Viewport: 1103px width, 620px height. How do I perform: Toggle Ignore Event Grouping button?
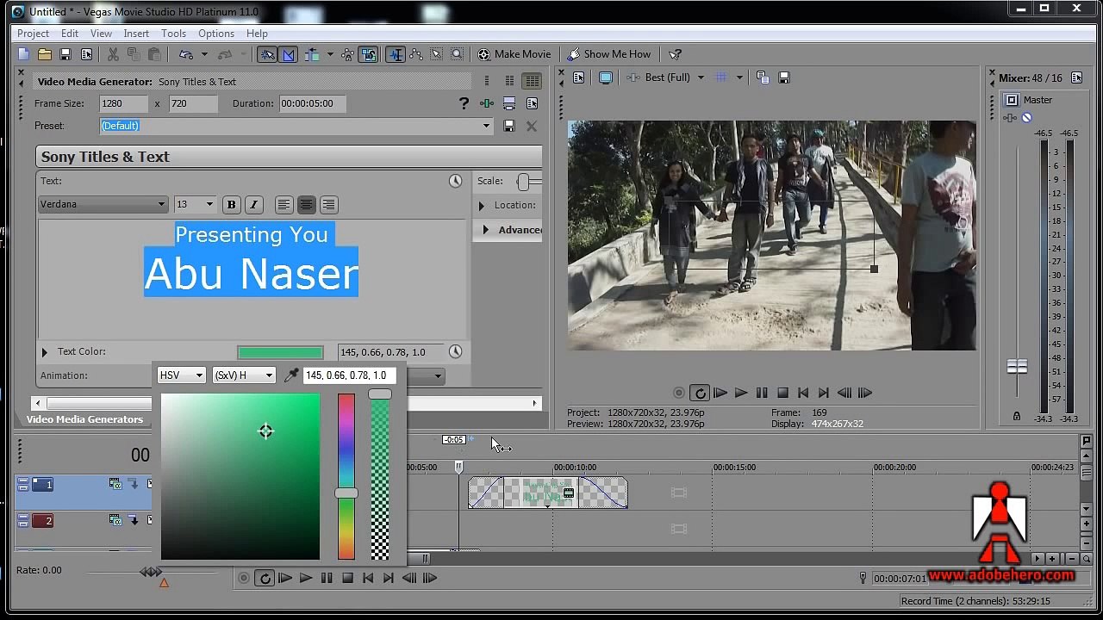[369, 54]
